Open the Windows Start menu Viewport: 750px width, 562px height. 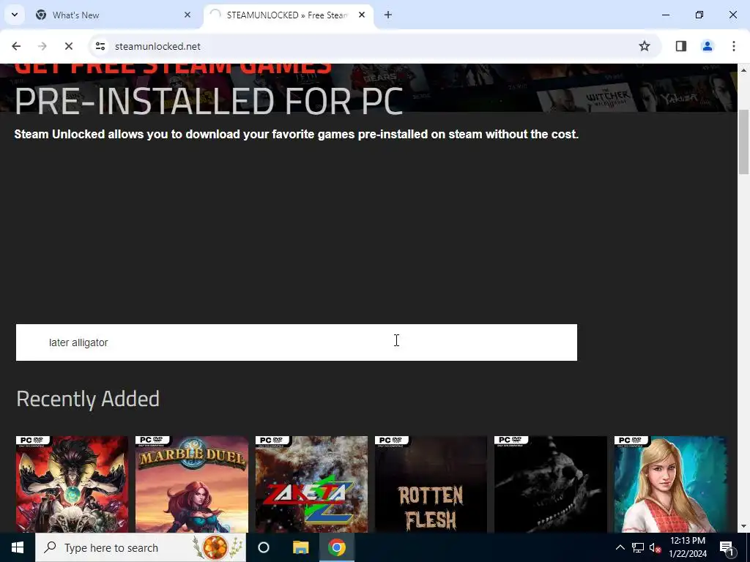click(18, 547)
